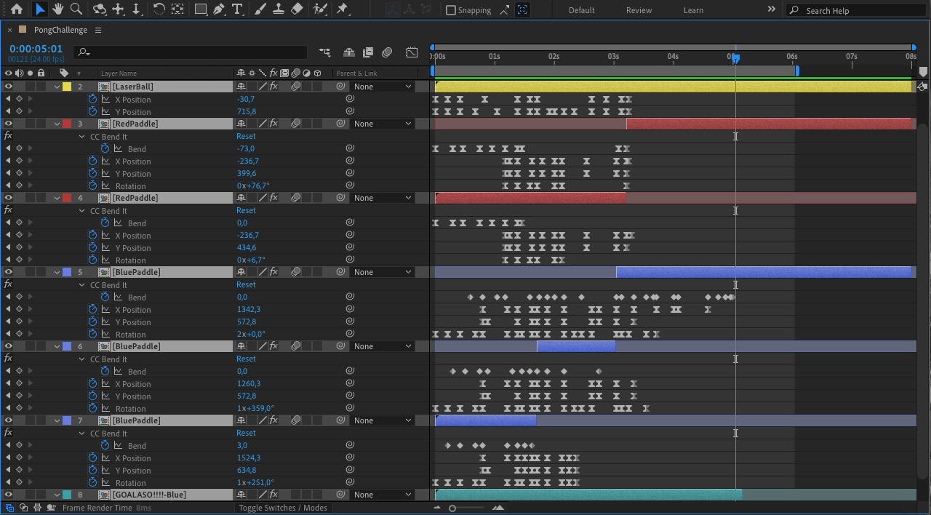Select the Rotation tool
The image size is (931, 515).
[159, 9]
